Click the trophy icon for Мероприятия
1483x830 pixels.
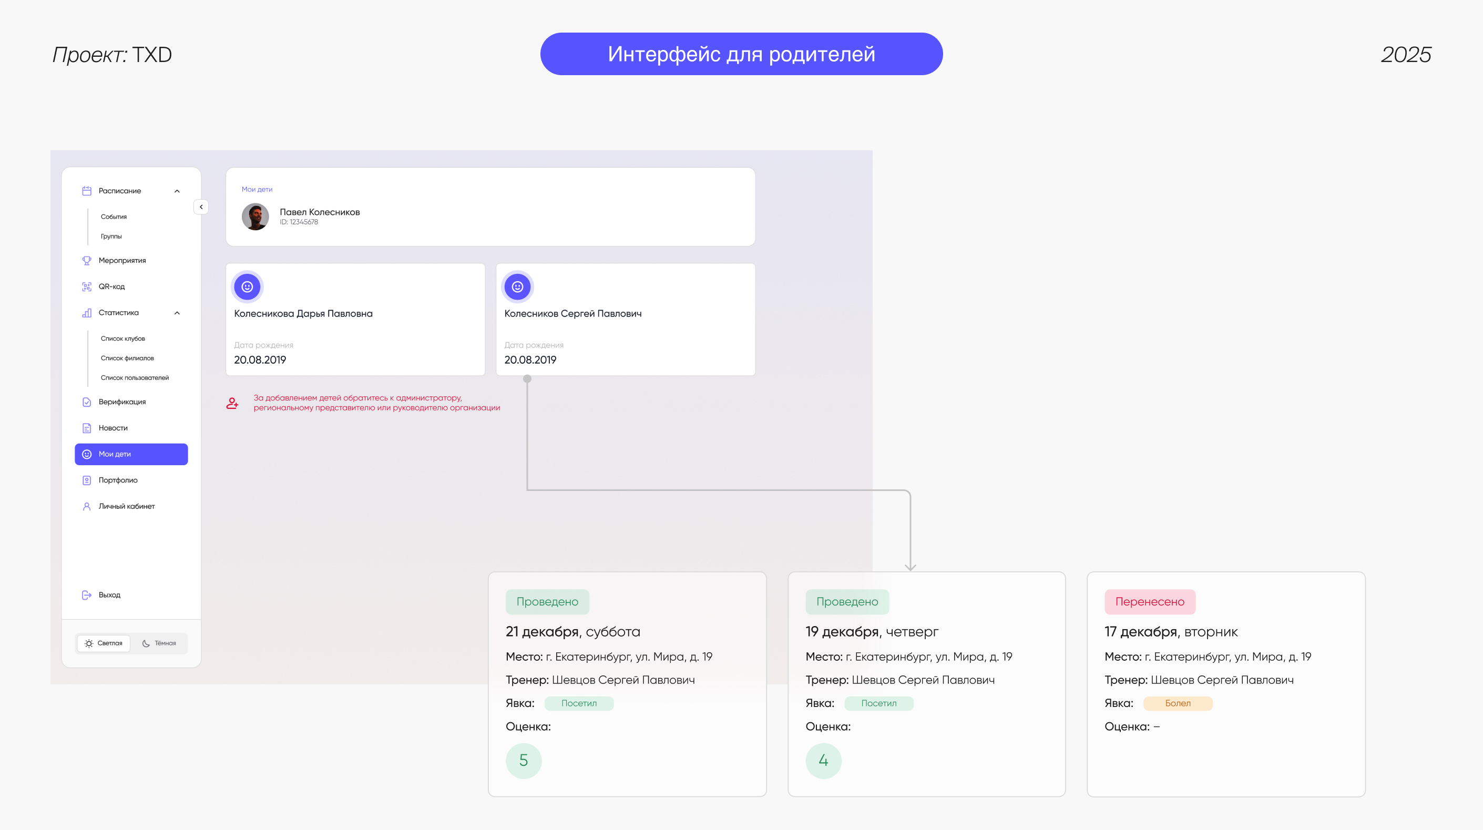[86, 260]
